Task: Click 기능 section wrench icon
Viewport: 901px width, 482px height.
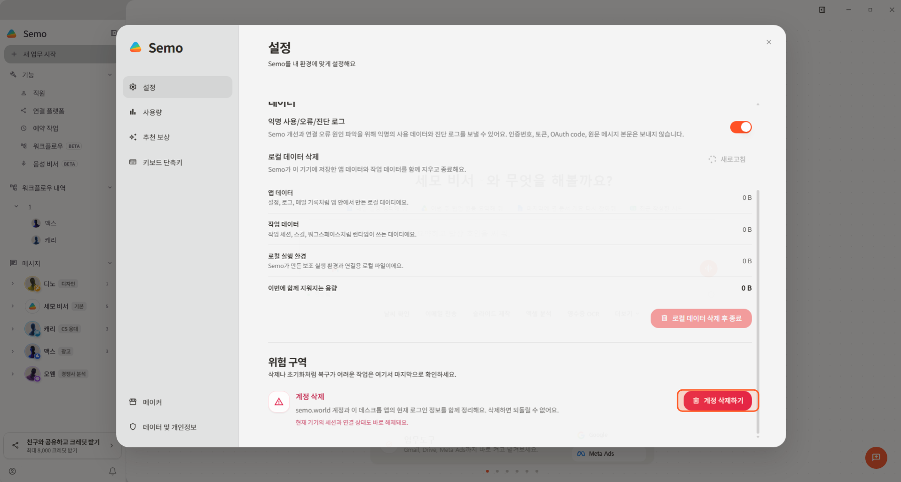Action: point(13,74)
